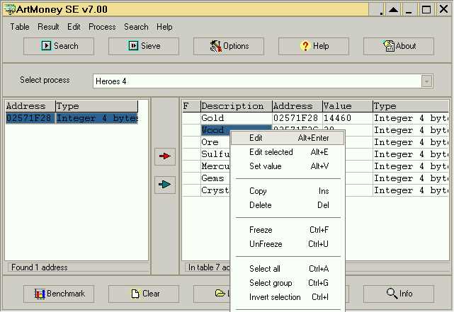454x312 pixels.
Task: Click the red arrow transfer button
Action: click(165, 156)
